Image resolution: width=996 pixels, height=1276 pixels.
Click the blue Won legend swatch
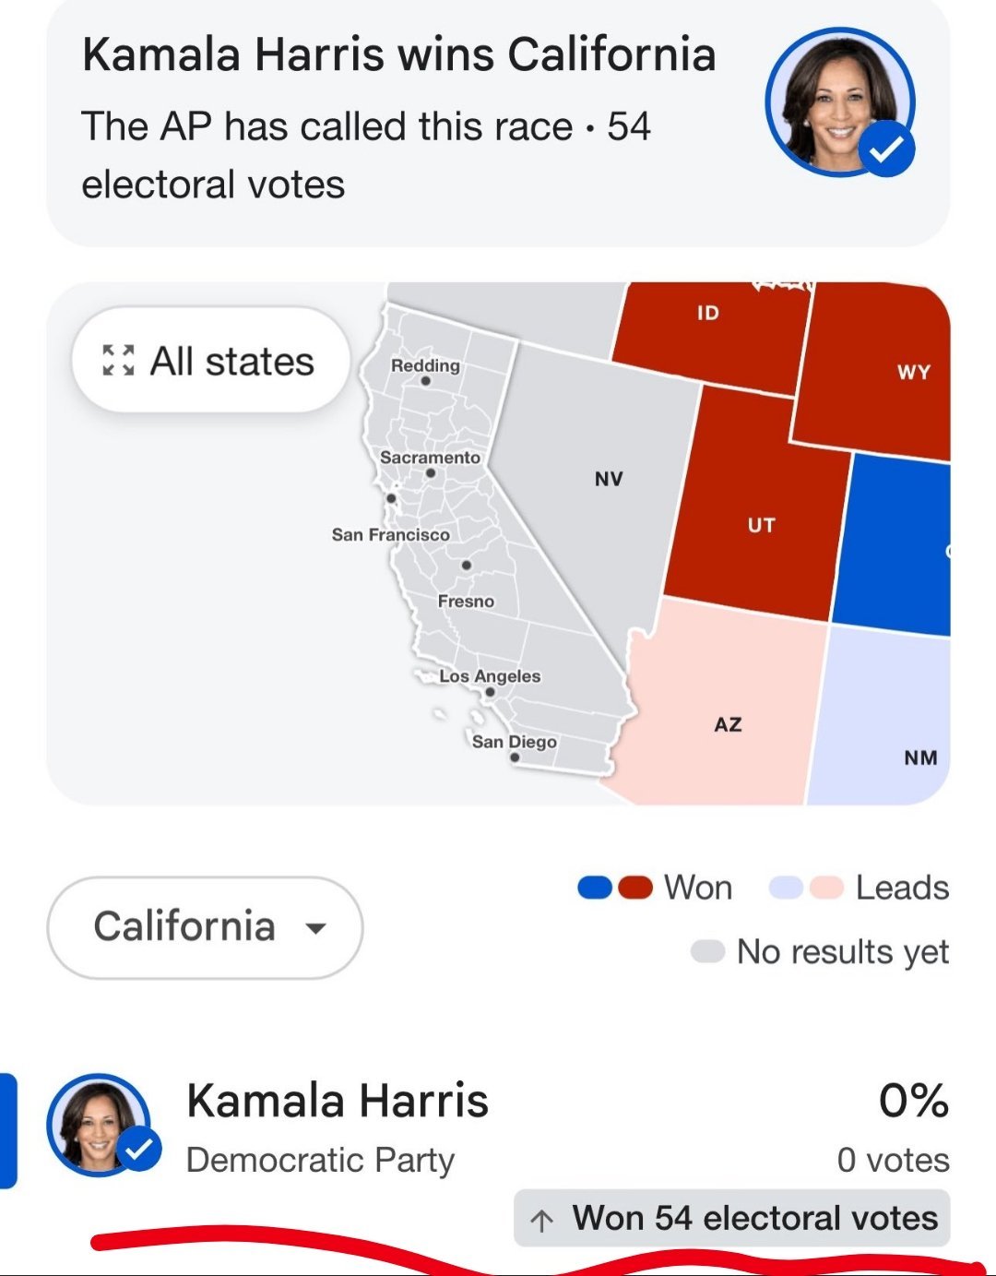click(x=595, y=888)
